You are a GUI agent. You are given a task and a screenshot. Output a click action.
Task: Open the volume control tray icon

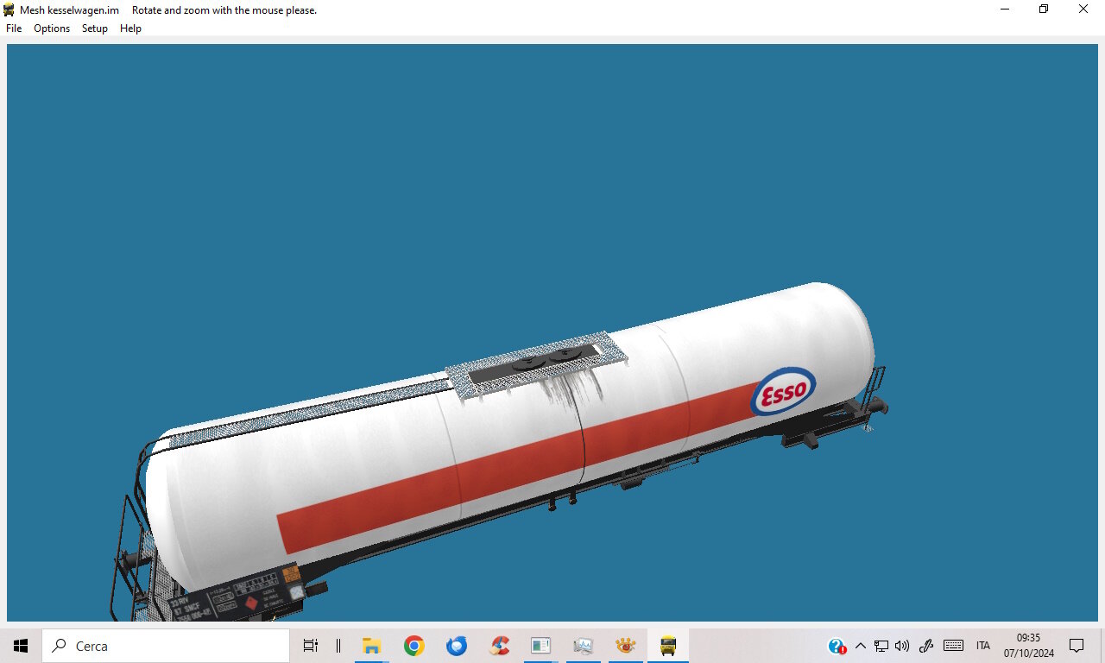tap(902, 646)
